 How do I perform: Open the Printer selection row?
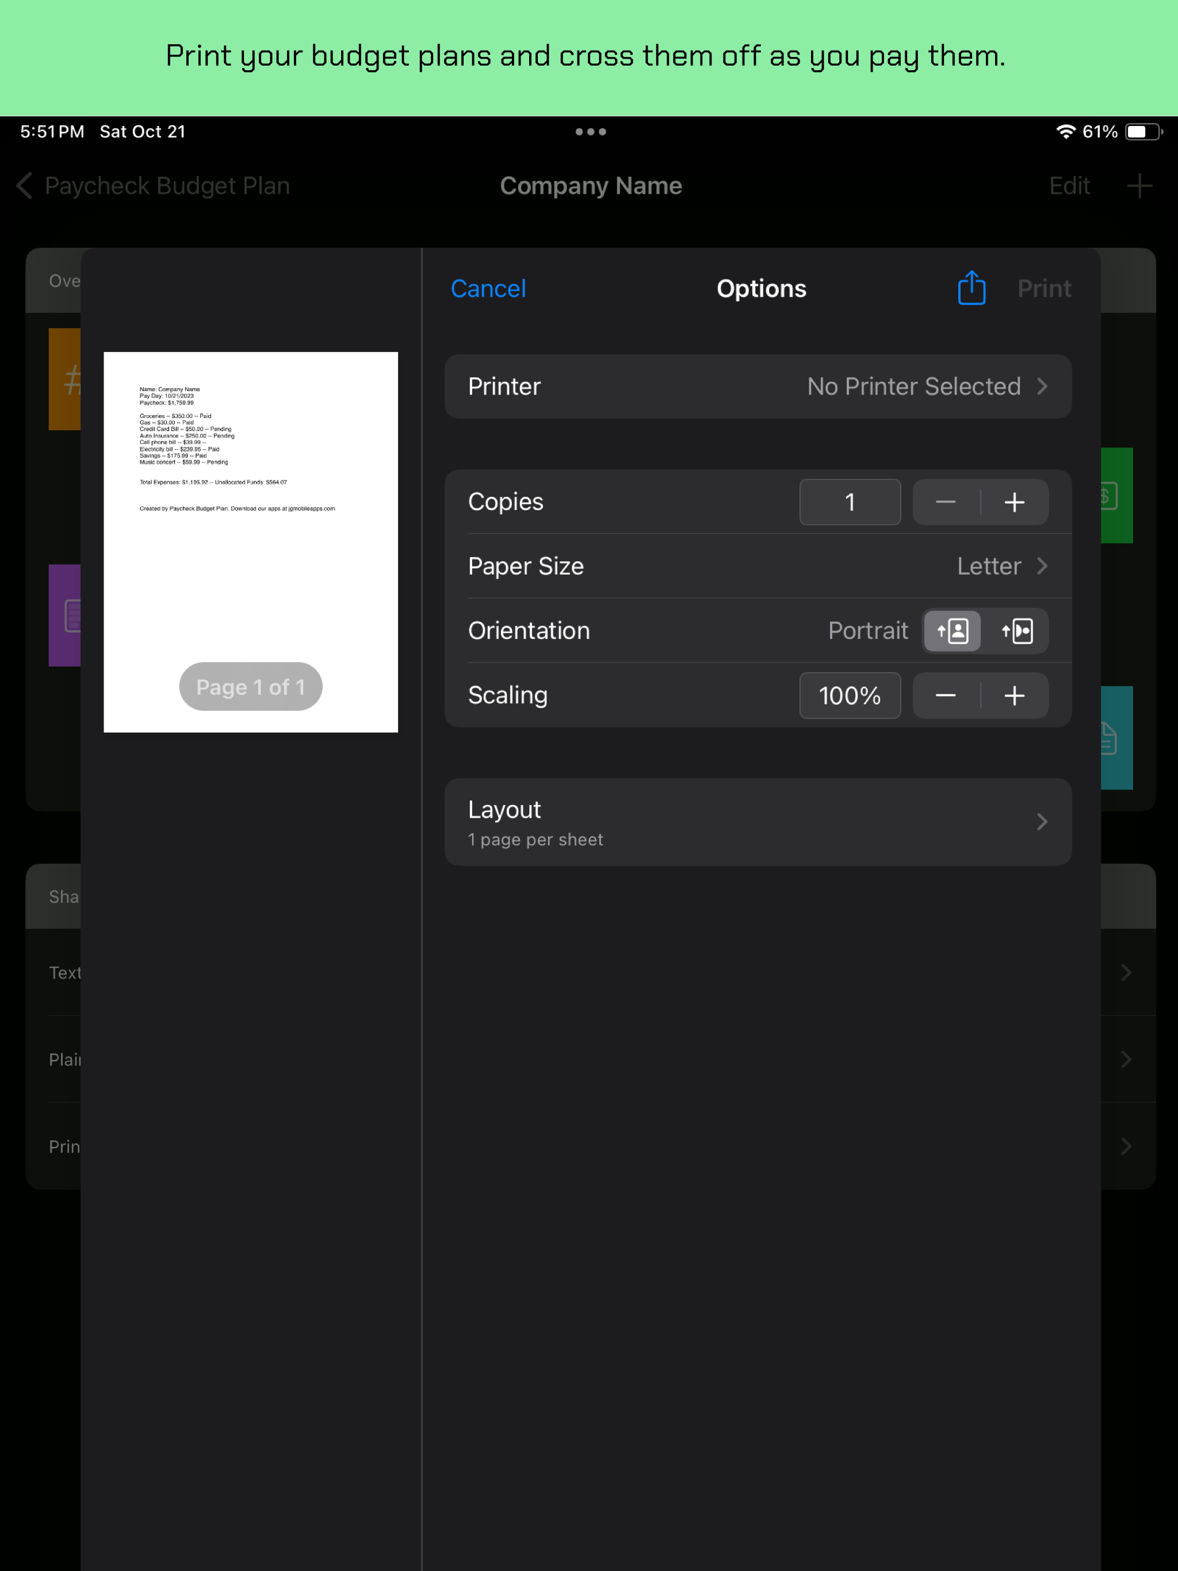[758, 386]
